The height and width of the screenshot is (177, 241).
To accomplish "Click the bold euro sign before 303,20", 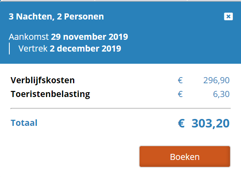I will pyautogui.click(x=181, y=123).
